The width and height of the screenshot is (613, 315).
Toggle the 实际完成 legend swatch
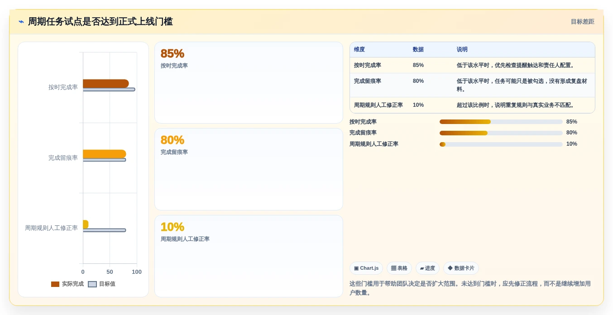tap(55, 284)
